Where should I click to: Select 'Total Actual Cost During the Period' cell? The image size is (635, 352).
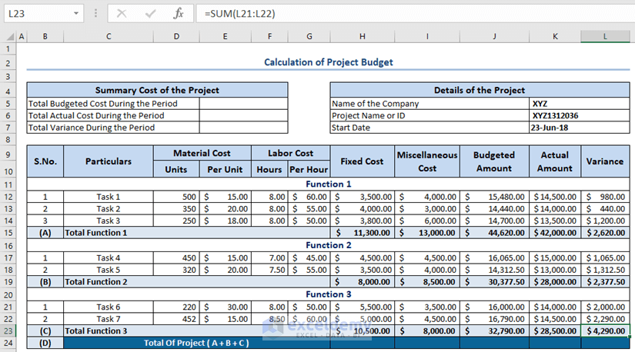pyautogui.click(x=113, y=116)
